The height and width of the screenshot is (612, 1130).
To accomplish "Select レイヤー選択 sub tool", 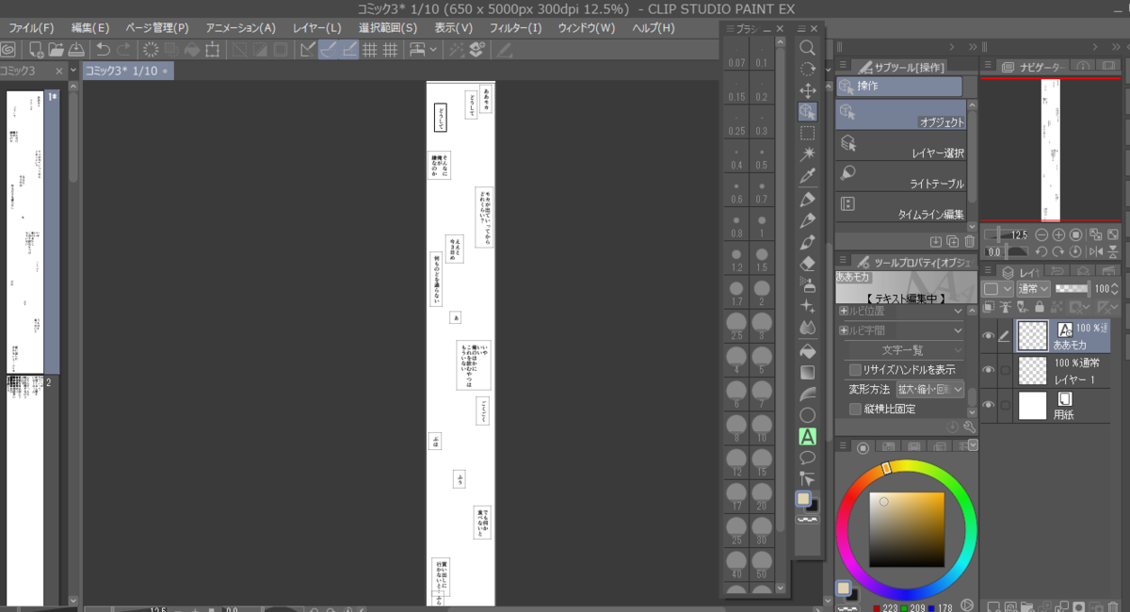I will point(901,145).
